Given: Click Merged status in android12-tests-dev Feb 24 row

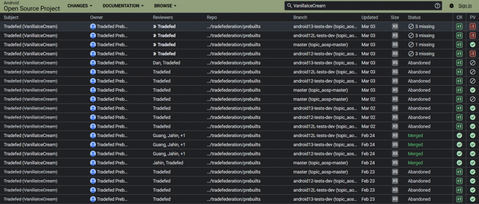Looking at the screenshot, I should click(x=415, y=153).
